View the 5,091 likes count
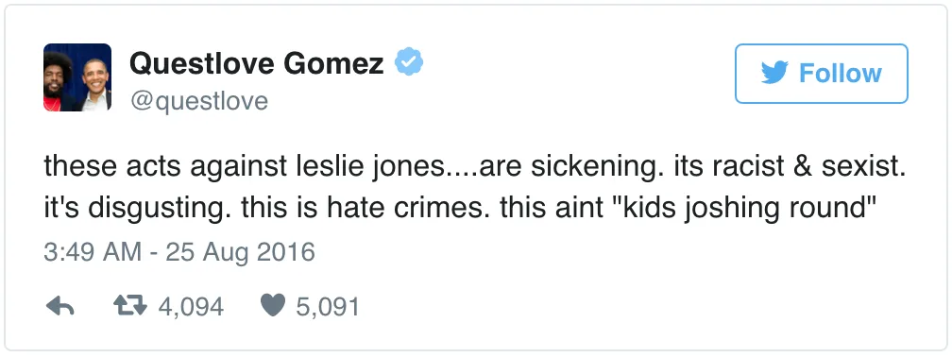This screenshot has height=357, width=952. [x=328, y=307]
